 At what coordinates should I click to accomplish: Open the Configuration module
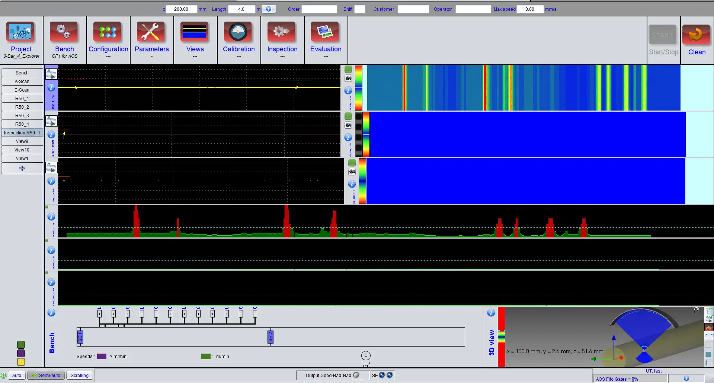108,32
